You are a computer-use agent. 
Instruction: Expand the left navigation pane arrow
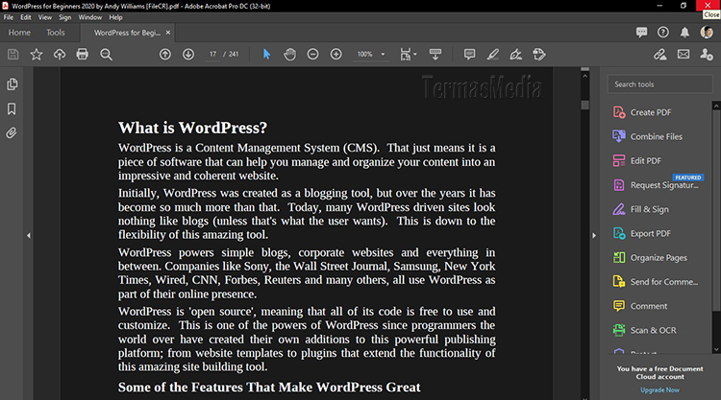(x=29, y=235)
